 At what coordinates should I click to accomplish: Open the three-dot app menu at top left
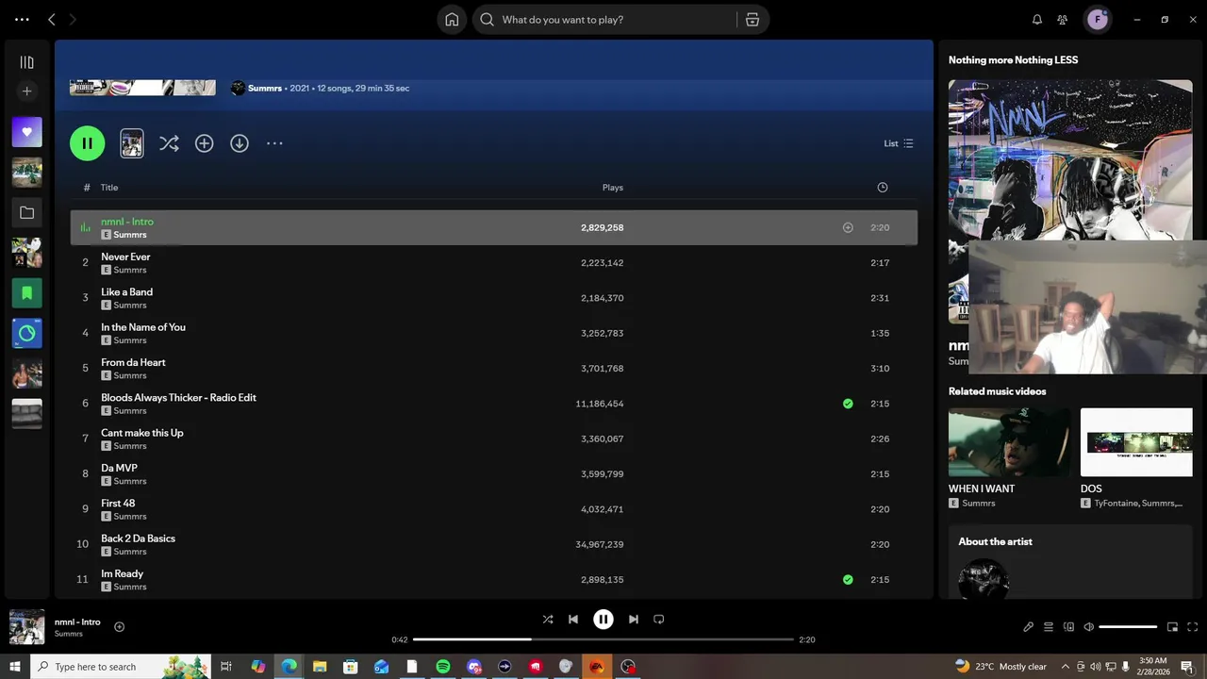point(22,20)
